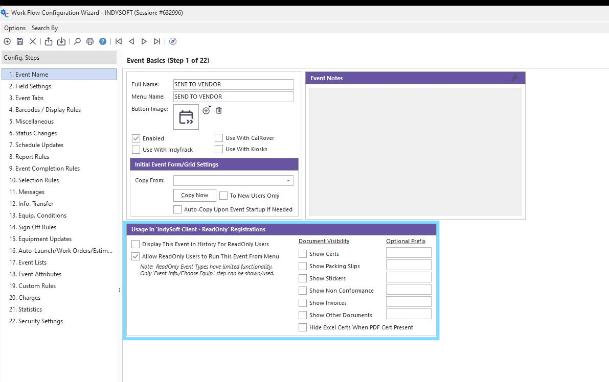Open the Search By menu
609x382 pixels.
44,28
